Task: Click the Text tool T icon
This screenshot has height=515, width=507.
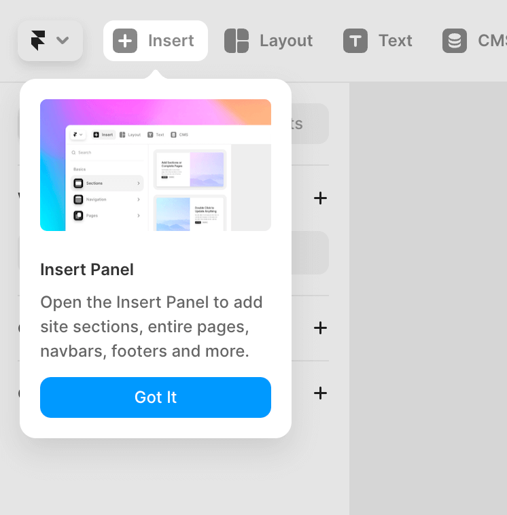Action: [x=355, y=41]
